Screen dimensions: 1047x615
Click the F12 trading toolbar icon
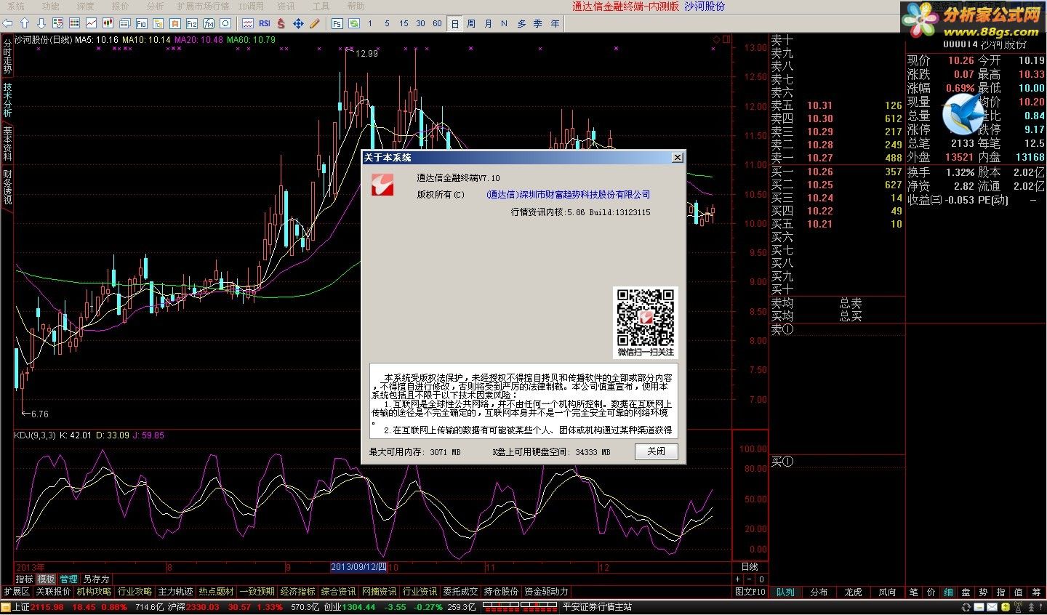pos(192,23)
